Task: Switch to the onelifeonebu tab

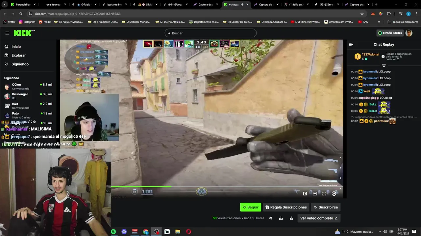Action: pyautogui.click(x=54, y=5)
